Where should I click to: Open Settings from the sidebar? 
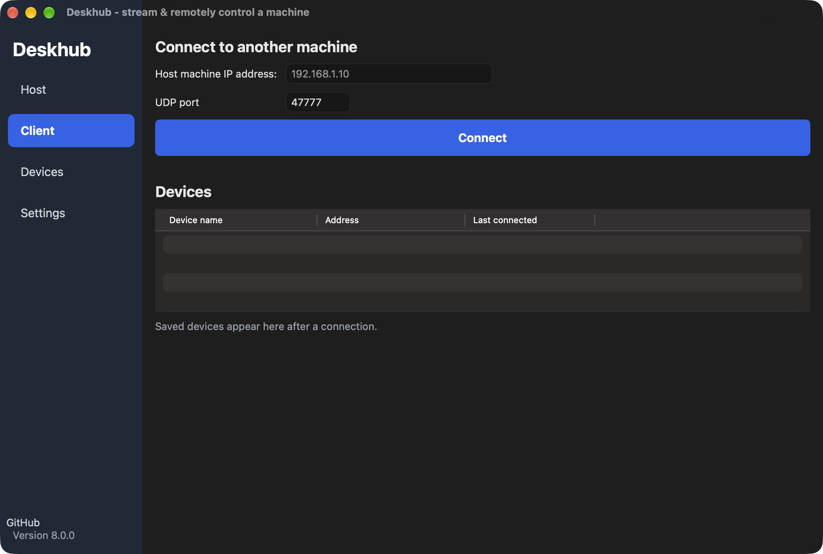(71, 213)
